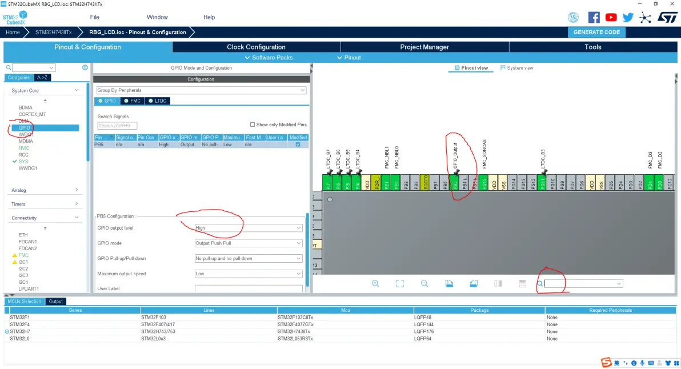Open the Facebook icon in header
This screenshot has width=681, height=369.
[x=594, y=17]
